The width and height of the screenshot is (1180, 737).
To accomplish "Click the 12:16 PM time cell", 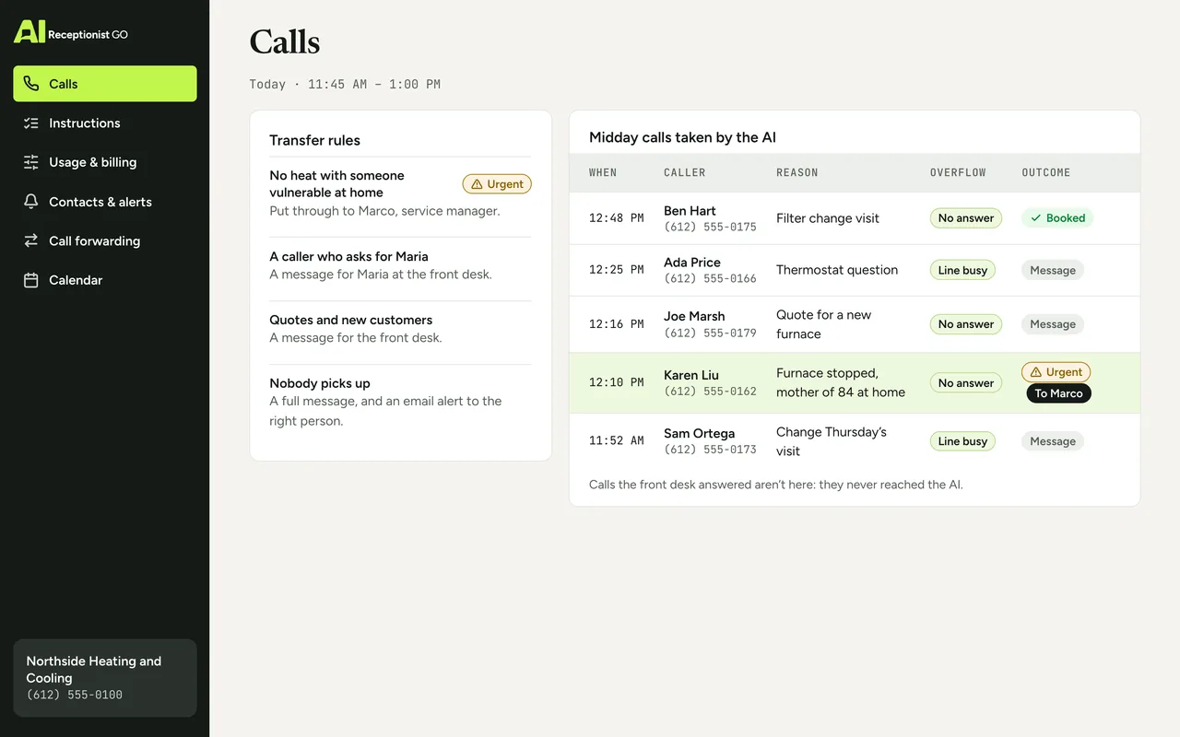I will tap(617, 324).
